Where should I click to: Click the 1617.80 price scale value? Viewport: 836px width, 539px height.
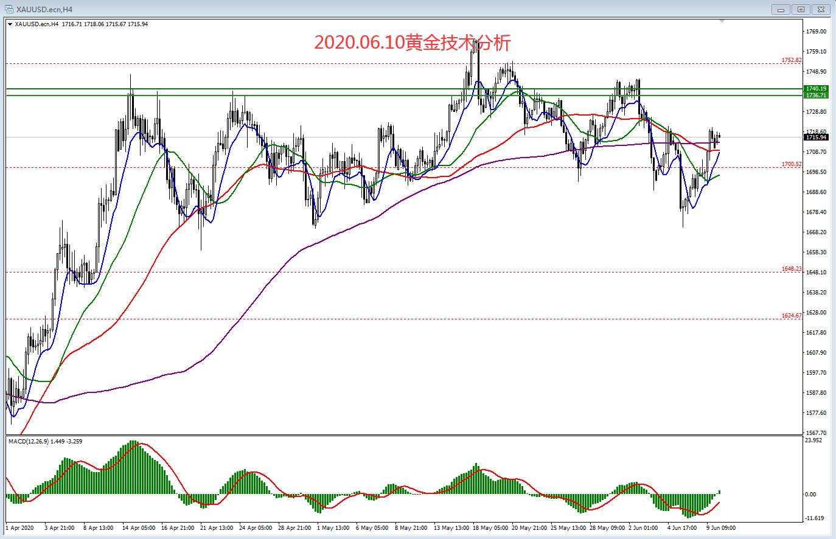816,333
